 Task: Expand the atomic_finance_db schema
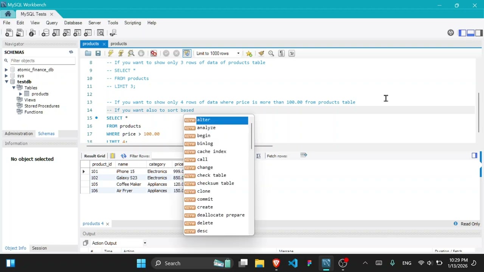[6, 70]
